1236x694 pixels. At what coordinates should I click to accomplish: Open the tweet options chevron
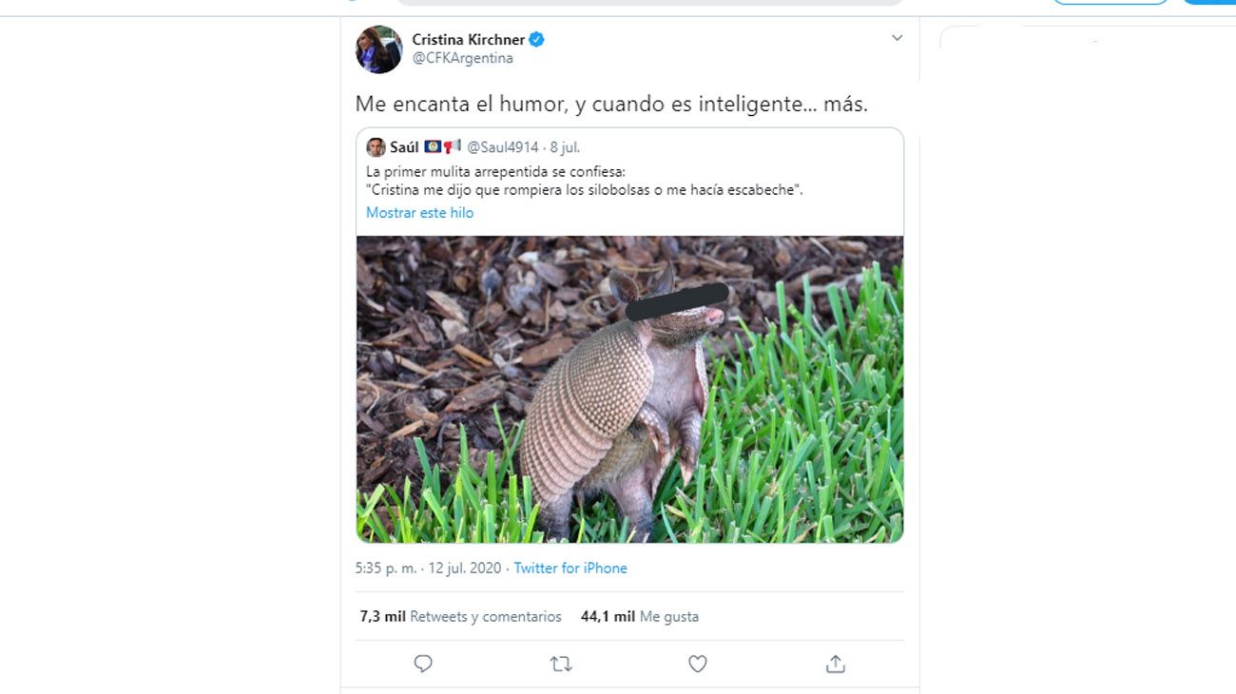897,38
